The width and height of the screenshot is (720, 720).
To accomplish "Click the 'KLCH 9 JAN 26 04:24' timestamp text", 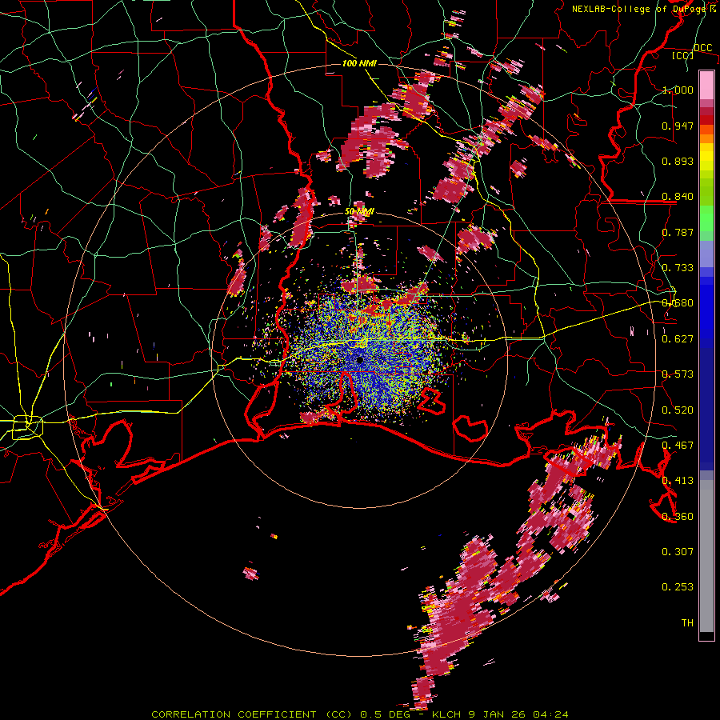I will 501,714.
